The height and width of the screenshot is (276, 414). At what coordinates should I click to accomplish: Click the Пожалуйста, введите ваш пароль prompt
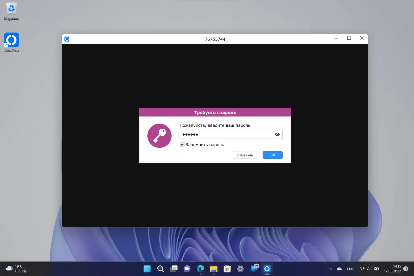pyautogui.click(x=215, y=125)
